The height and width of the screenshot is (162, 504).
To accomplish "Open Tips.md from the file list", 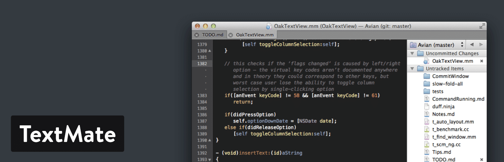I will 441,152.
